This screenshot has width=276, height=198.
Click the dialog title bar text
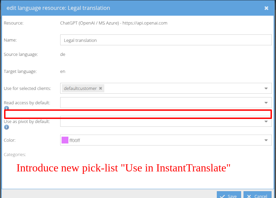tap(58, 8)
